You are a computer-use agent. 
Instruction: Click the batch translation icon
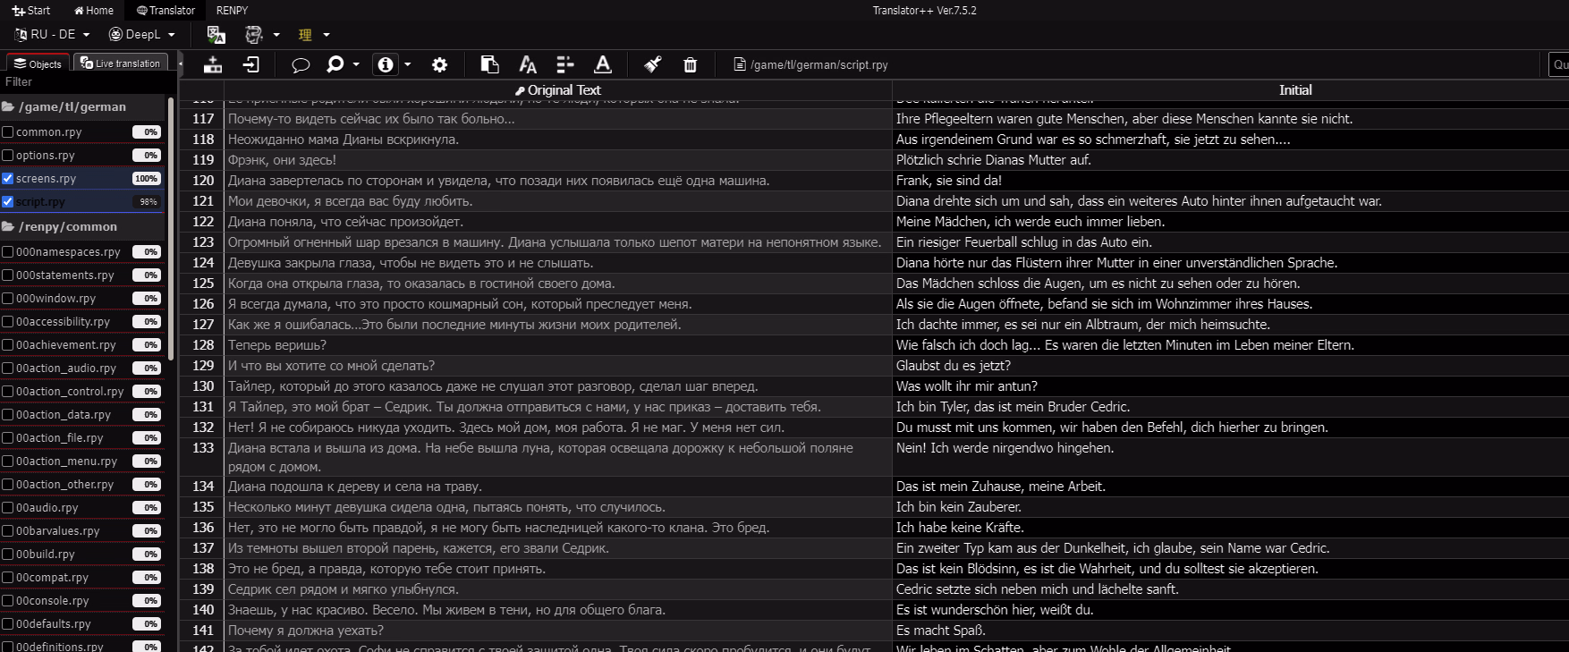(216, 35)
